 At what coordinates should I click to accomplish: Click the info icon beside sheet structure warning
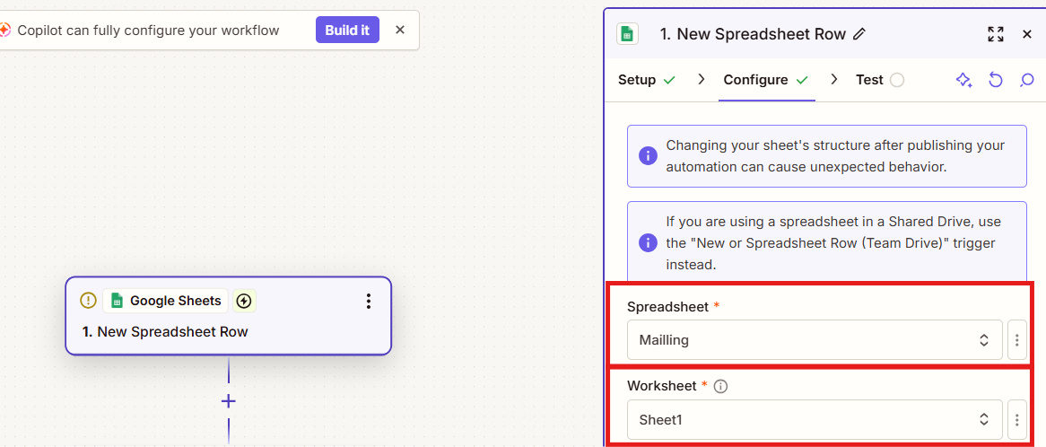pyautogui.click(x=648, y=156)
